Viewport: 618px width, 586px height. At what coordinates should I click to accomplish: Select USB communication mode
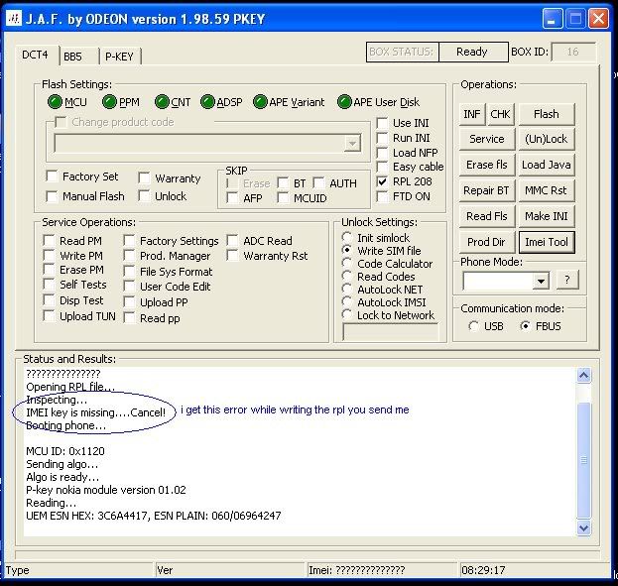tap(473, 326)
